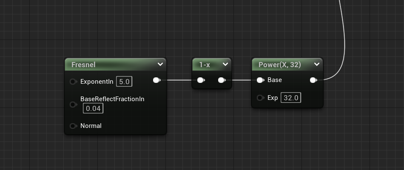404x170 pixels.
Task: Click the Fresnel Normal input pin
Action: [x=73, y=126]
